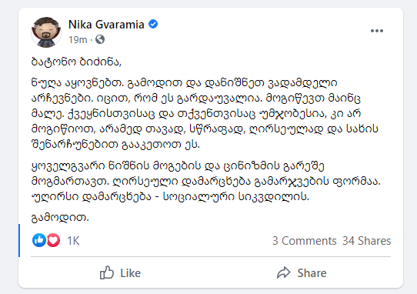417x294 pixels.
Task: Share the post with the Share button
Action: tap(302, 272)
